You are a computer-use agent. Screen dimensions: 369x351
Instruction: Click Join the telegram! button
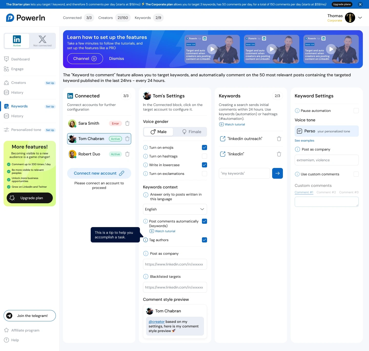click(x=30, y=316)
